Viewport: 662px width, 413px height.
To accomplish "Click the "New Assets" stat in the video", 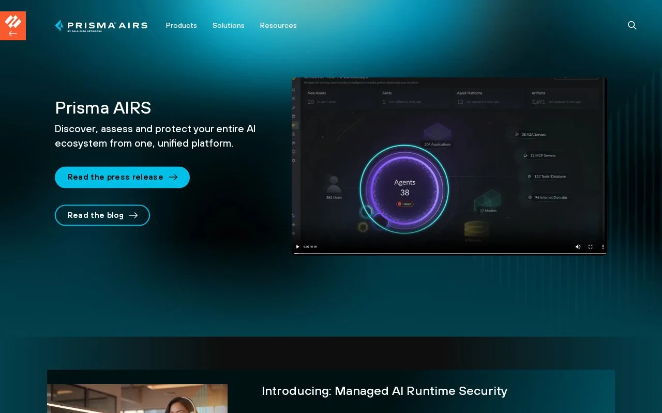I will (x=322, y=98).
